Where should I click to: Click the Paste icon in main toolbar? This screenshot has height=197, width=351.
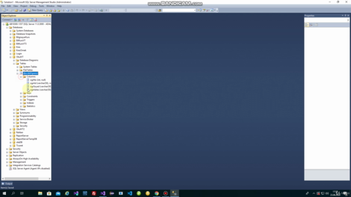72,10
